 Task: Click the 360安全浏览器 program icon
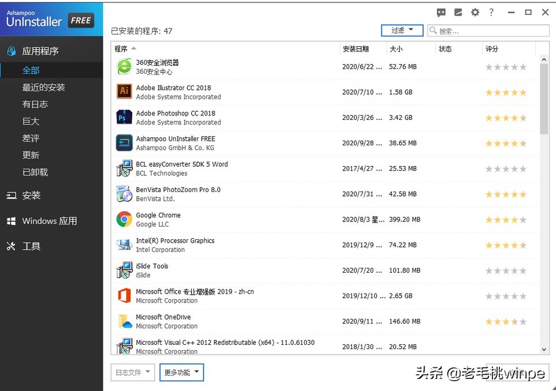tap(124, 67)
